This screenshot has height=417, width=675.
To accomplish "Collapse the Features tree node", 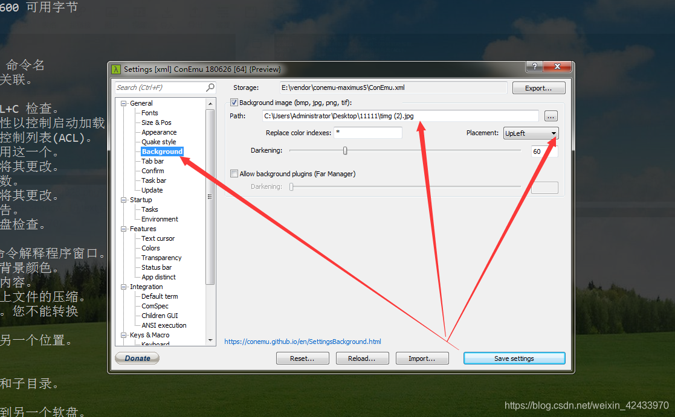I will pos(123,229).
